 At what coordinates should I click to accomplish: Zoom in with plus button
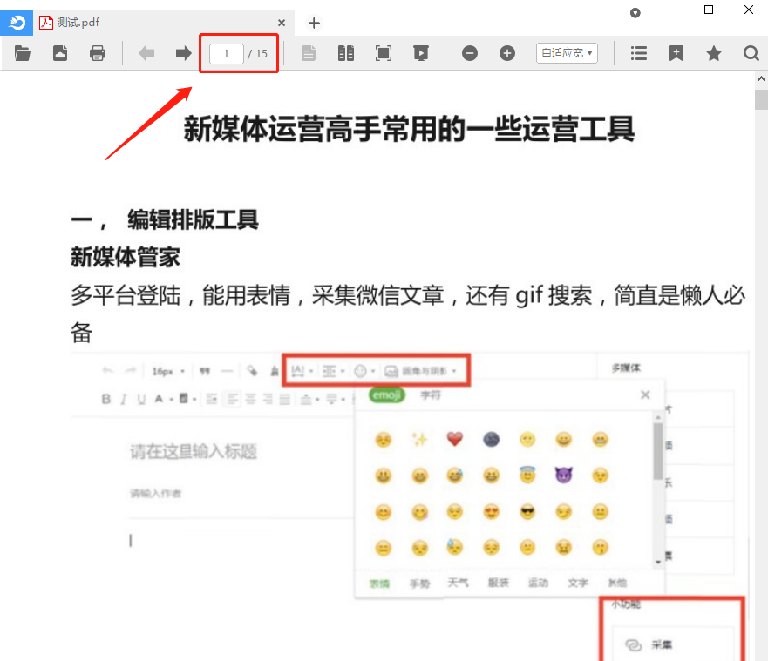507,53
